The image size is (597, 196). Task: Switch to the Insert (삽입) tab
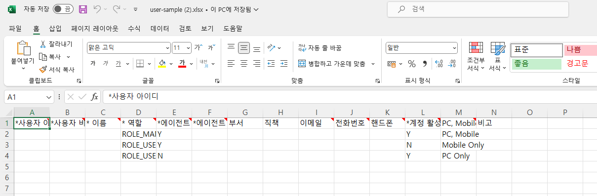[55, 29]
